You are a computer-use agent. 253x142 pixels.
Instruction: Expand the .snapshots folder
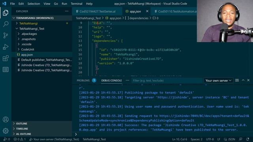pyautogui.click(x=42, y=39)
